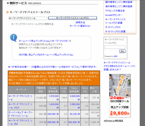Viewport: 145px width, 126px height.
Task: Click the speaker icon before HP制作会社様へ link
Action: tap(9, 67)
